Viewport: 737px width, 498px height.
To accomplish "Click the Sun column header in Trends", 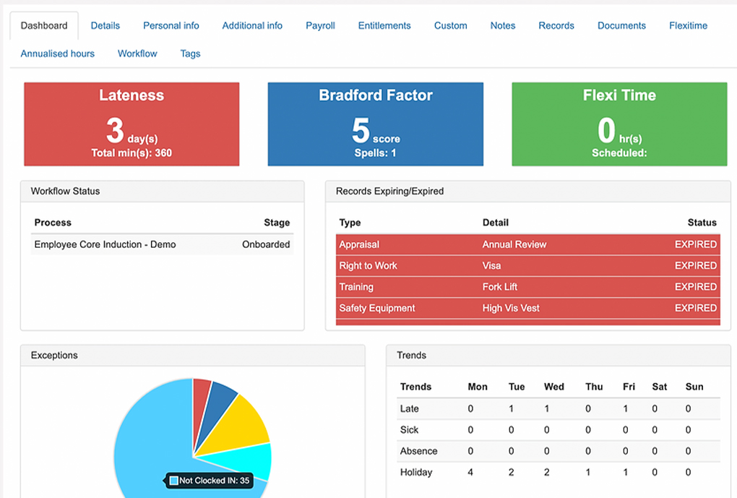I will pyautogui.click(x=694, y=387).
